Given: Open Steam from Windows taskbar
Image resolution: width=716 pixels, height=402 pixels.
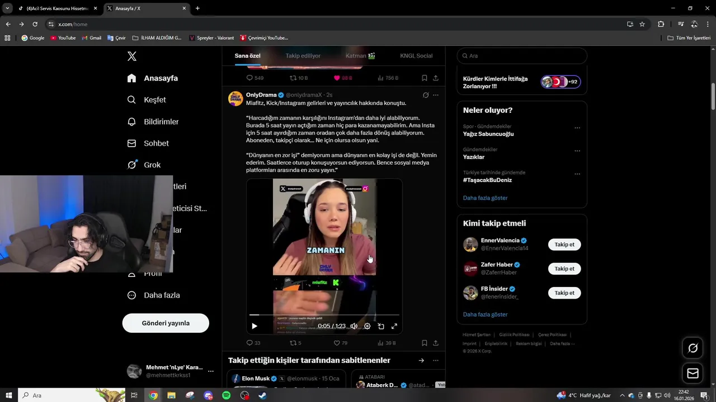Looking at the screenshot, I should [262, 395].
